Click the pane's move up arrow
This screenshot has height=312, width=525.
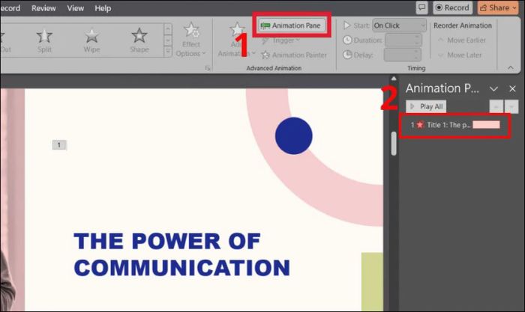point(496,106)
